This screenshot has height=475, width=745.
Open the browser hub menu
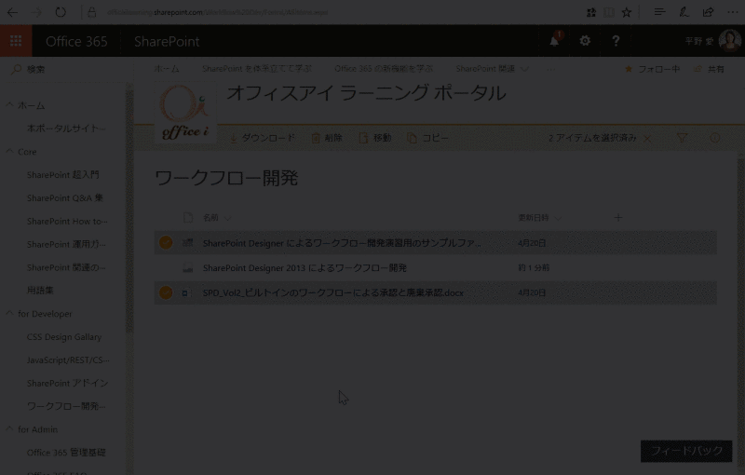click(x=659, y=12)
